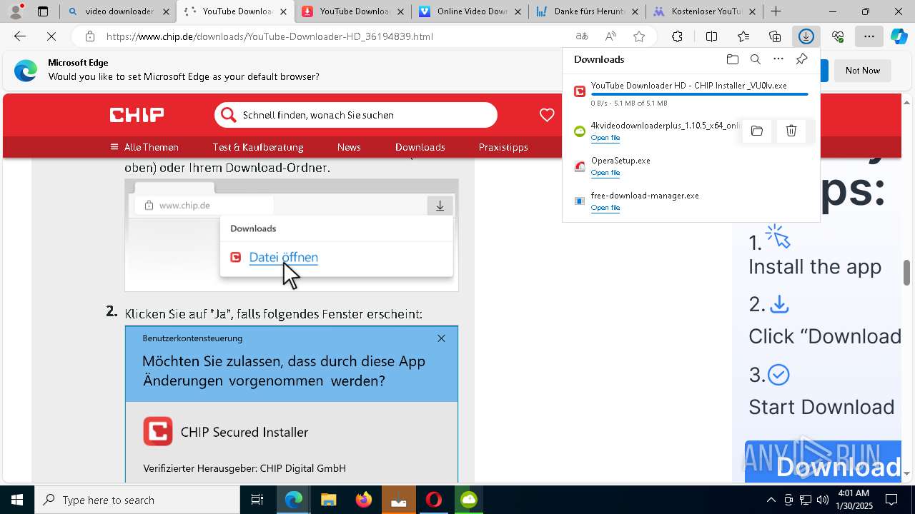
Task: Switch to Danke fürs Herunterladen tab
Action: 580,11
